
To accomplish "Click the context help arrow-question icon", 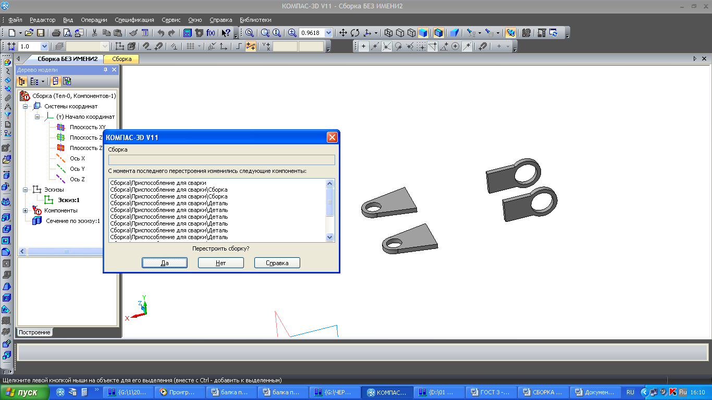I will pos(226,33).
